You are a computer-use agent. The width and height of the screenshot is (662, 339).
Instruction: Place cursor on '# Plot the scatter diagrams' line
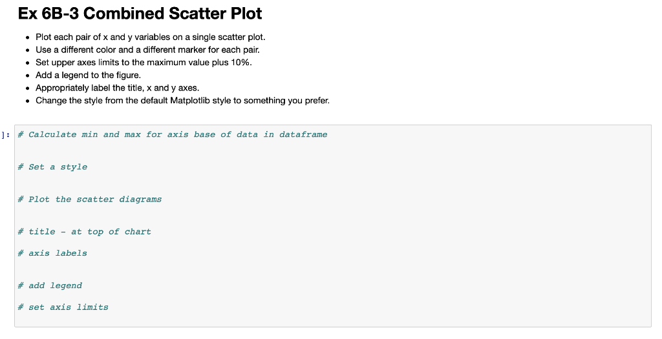click(90, 200)
